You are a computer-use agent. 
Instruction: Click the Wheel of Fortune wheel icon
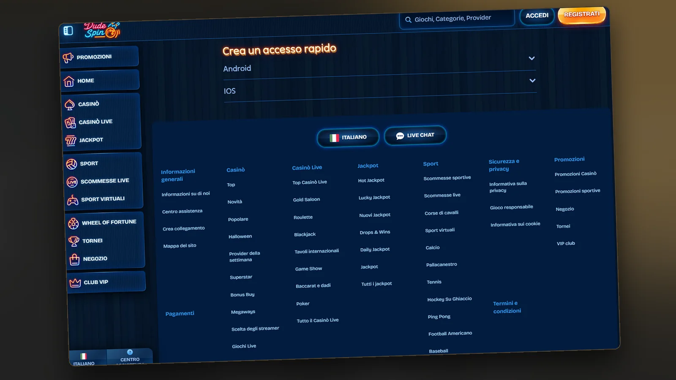coord(74,223)
